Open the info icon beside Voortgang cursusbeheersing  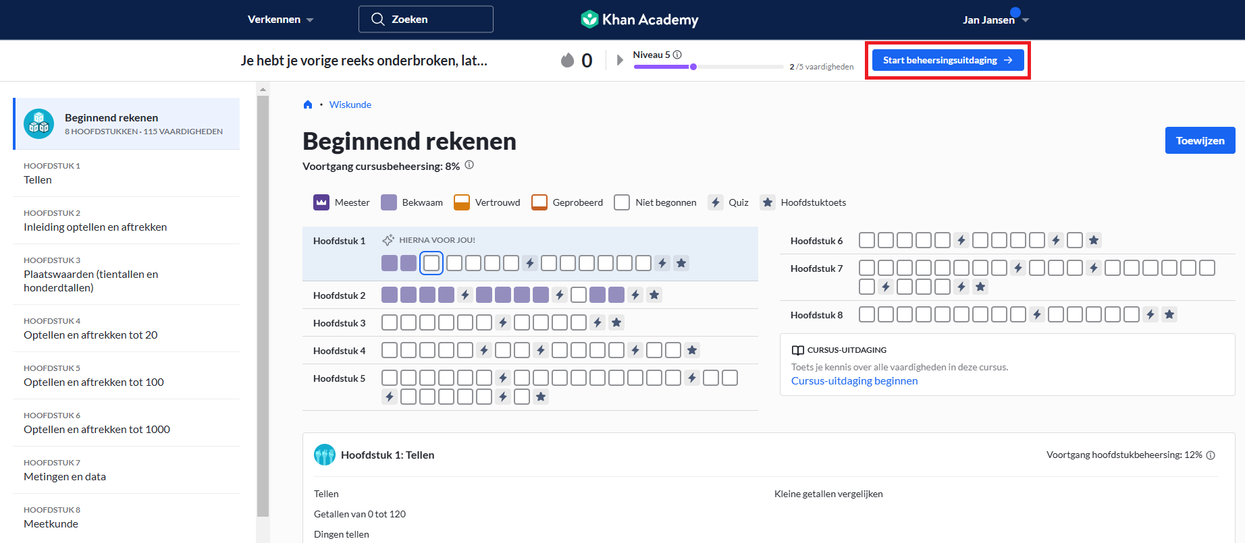(469, 165)
